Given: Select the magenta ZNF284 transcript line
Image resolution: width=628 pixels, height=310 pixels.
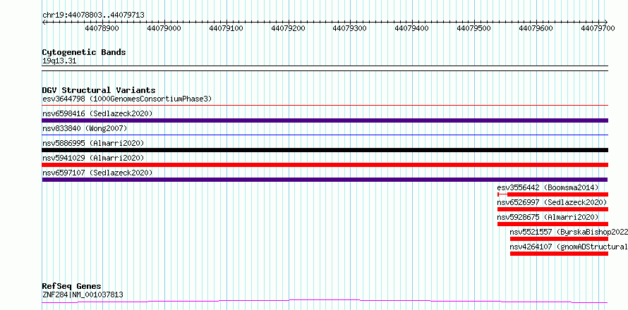Looking at the screenshot, I should [x=325, y=301].
